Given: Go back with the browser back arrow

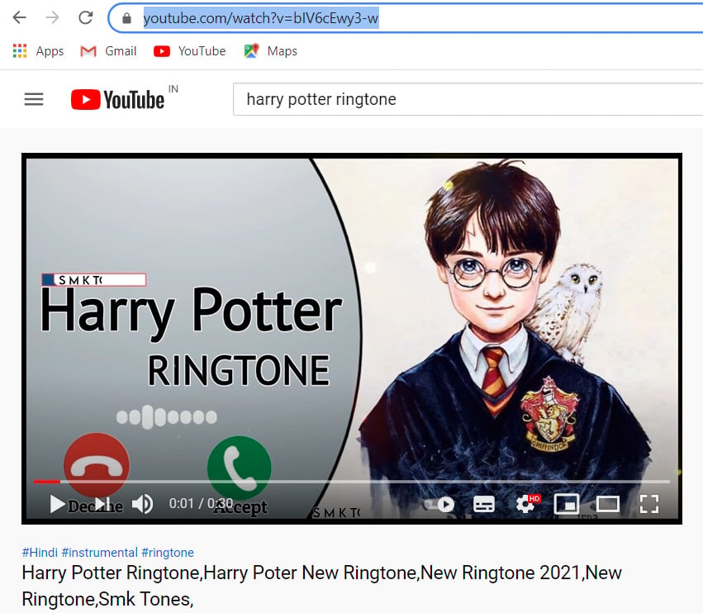Looking at the screenshot, I should point(19,18).
